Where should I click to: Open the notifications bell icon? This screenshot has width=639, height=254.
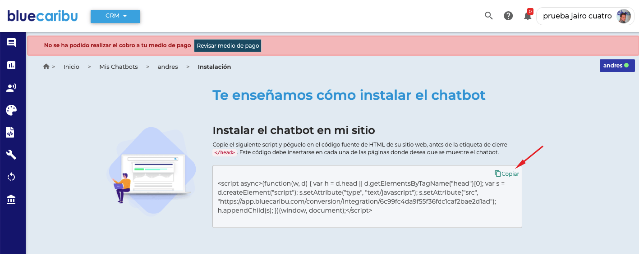pos(527,16)
